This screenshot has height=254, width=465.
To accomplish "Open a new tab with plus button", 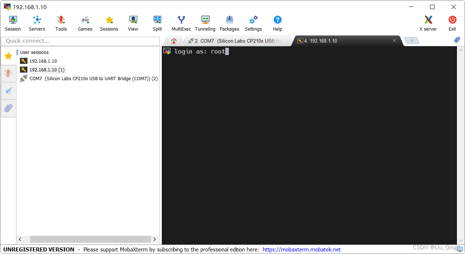I will pyautogui.click(x=412, y=41).
